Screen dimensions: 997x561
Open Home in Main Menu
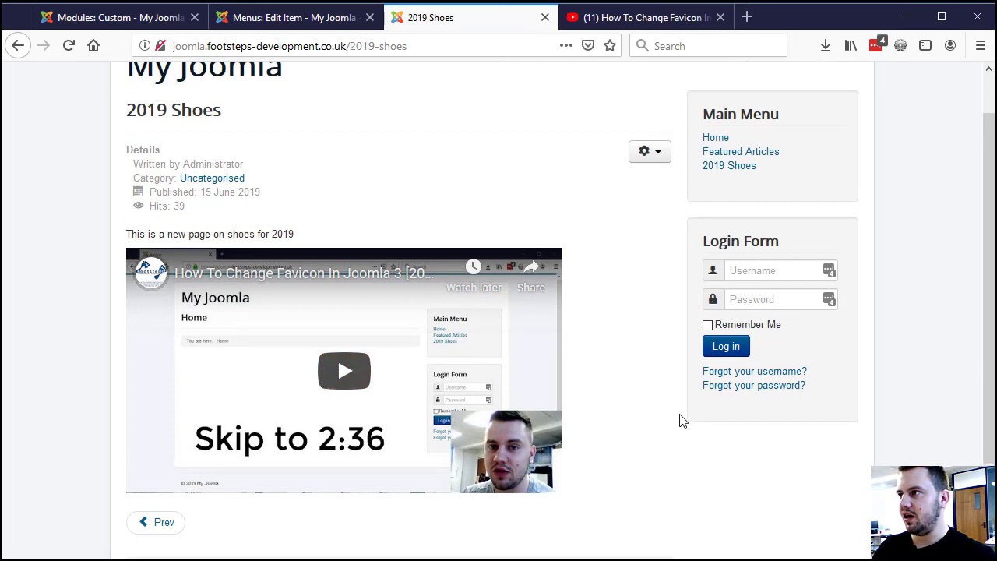(x=716, y=137)
